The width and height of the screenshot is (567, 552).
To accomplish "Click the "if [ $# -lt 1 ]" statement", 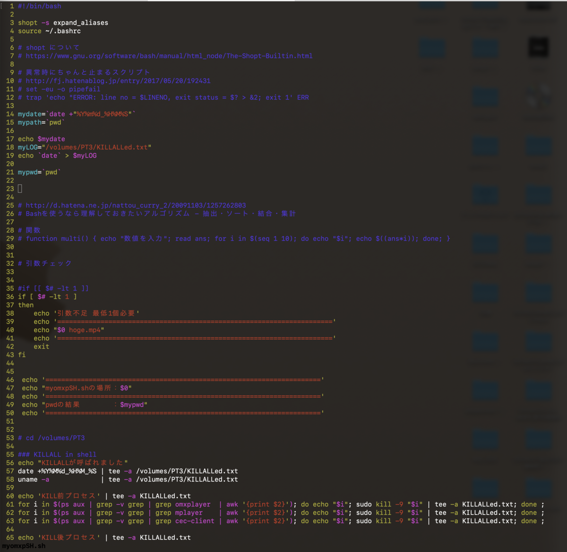I will (47, 297).
